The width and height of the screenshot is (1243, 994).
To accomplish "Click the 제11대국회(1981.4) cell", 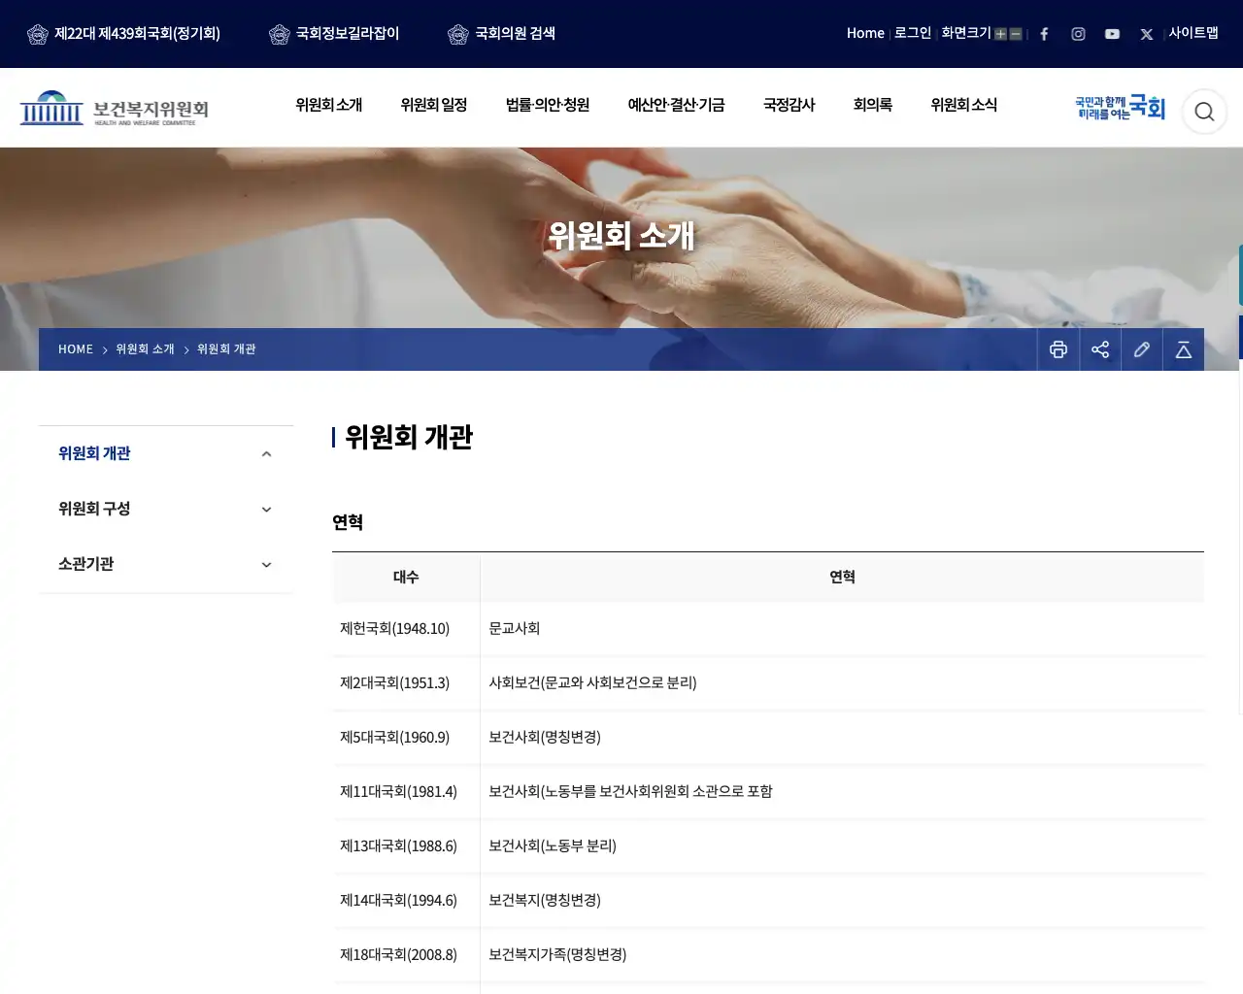I will click(x=406, y=792).
